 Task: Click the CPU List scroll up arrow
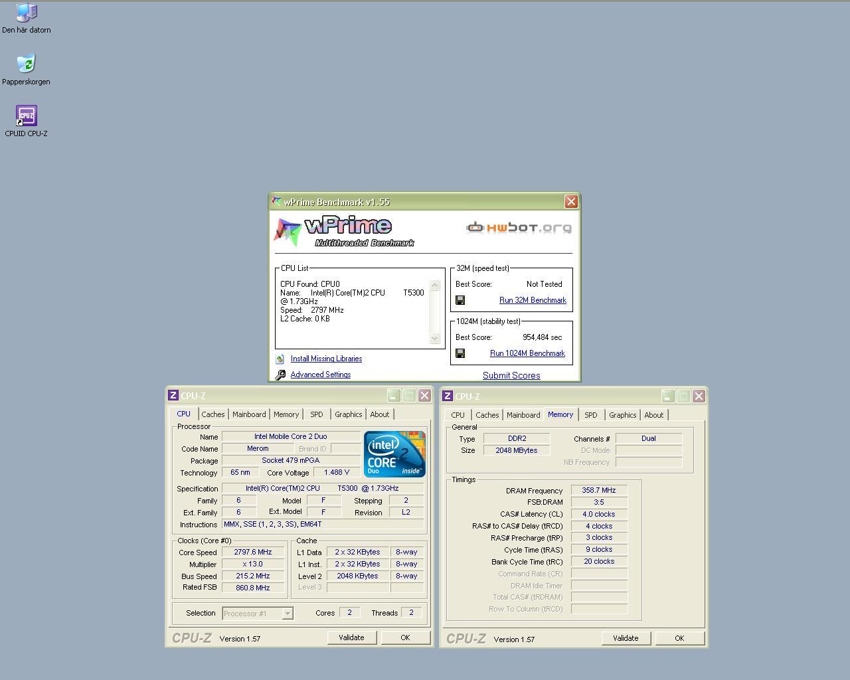point(435,286)
